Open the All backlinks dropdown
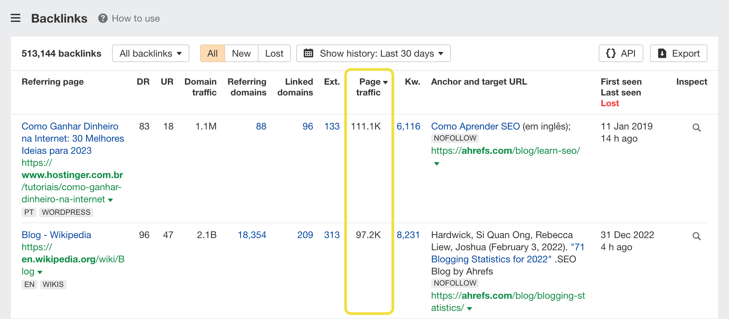The width and height of the screenshot is (729, 319). pyautogui.click(x=151, y=53)
